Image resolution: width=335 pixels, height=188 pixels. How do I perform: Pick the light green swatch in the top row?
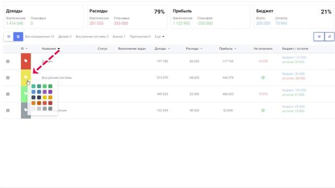click(44, 86)
